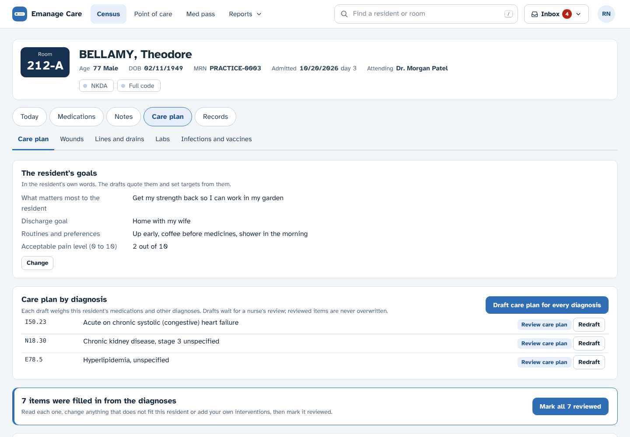Open the Wounds sub-tab

[x=72, y=139]
